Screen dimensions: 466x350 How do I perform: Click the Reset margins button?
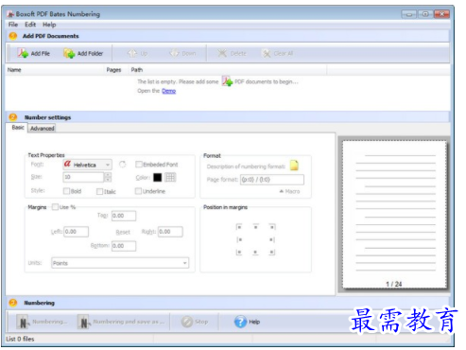[123, 232]
